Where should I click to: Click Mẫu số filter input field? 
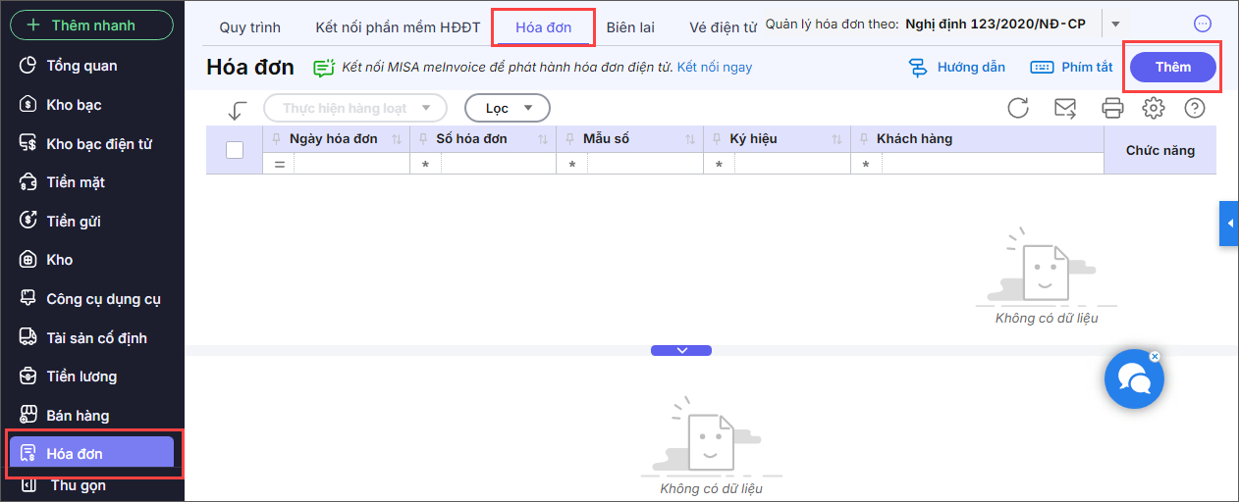(645, 164)
